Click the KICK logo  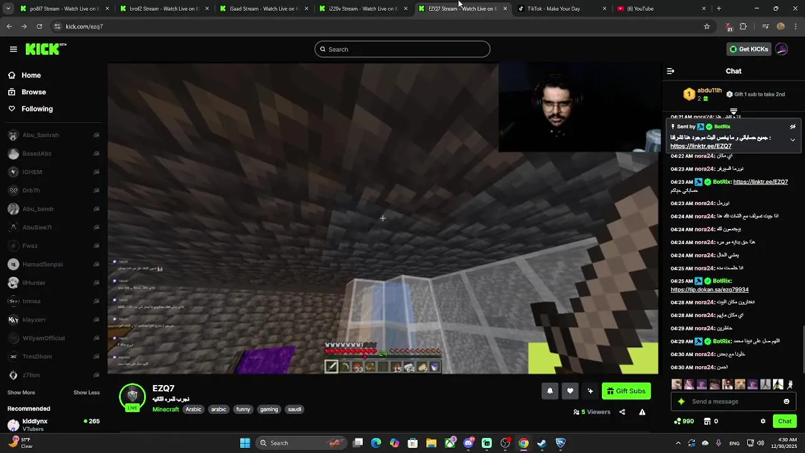click(x=46, y=49)
